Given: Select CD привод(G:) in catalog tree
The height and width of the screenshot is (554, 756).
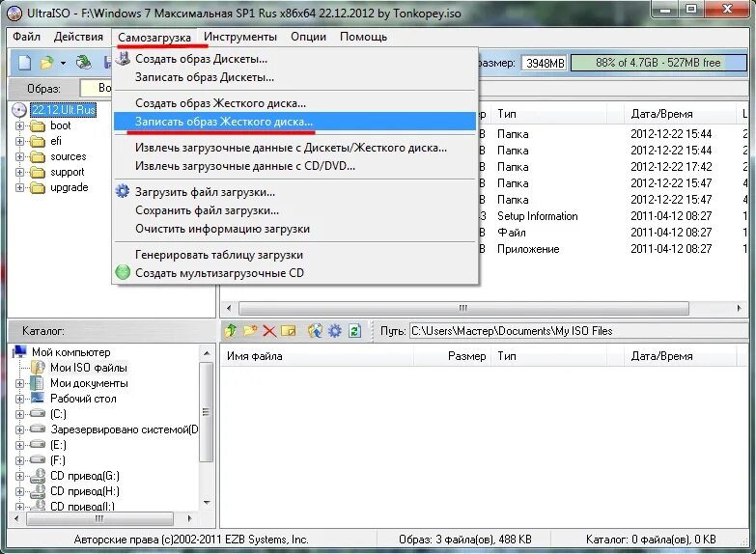Looking at the screenshot, I should [85, 476].
